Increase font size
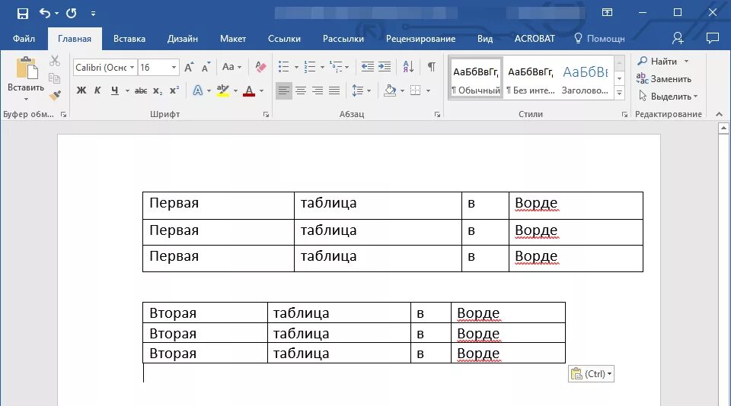Viewport: 731px width, 406px height. (x=189, y=67)
